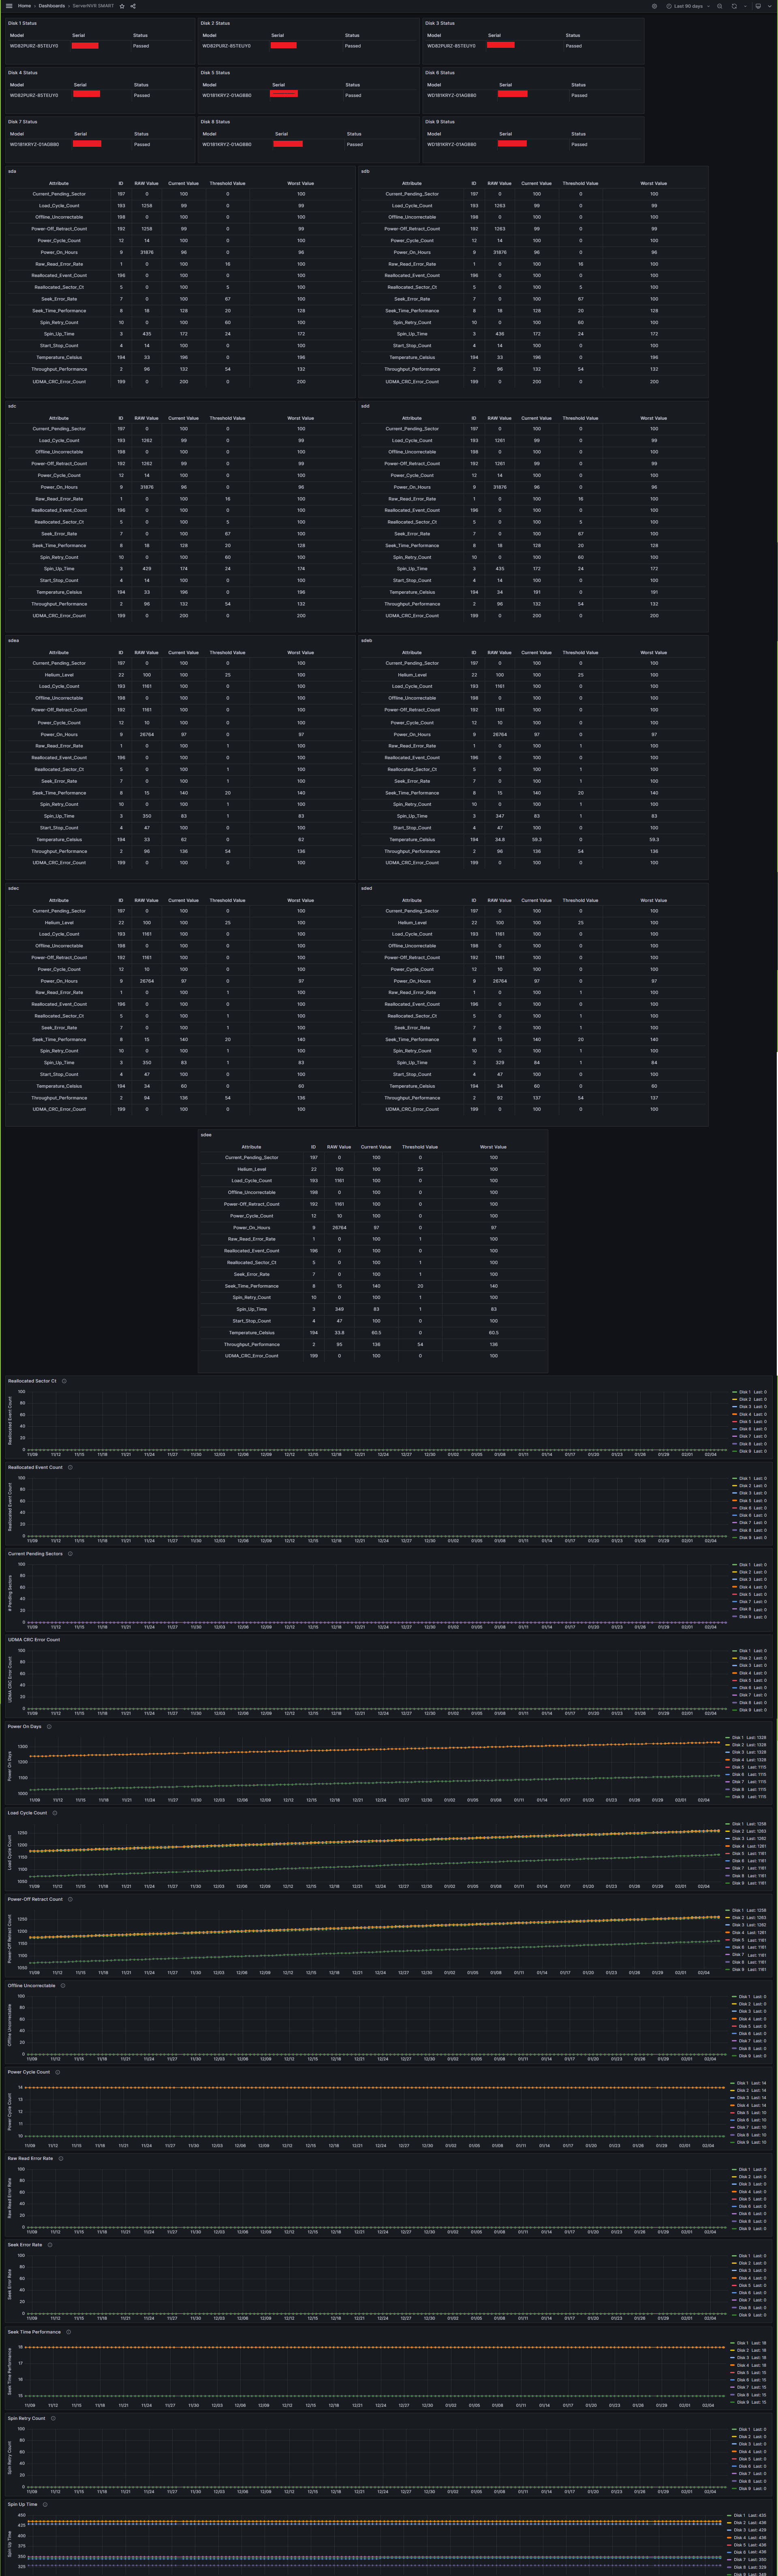This screenshot has height=2576, width=778.
Task: Open Dashboards breadcrumb
Action: pyautogui.click(x=52, y=6)
